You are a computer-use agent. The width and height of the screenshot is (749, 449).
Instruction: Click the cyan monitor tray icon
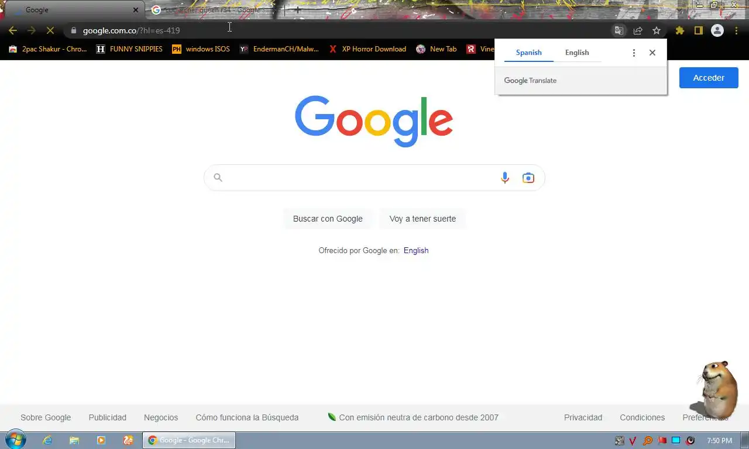pos(676,440)
